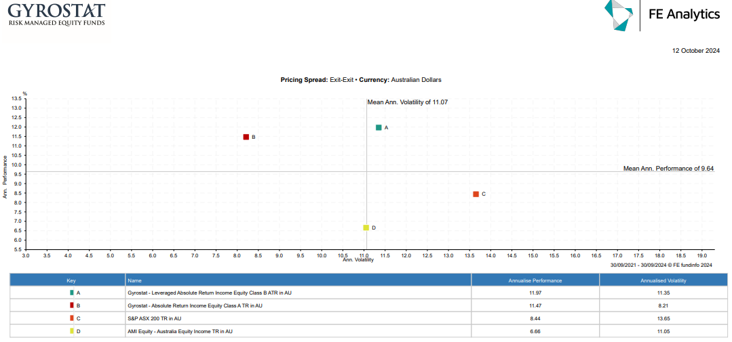Click label C next to orange chart point

click(x=484, y=194)
